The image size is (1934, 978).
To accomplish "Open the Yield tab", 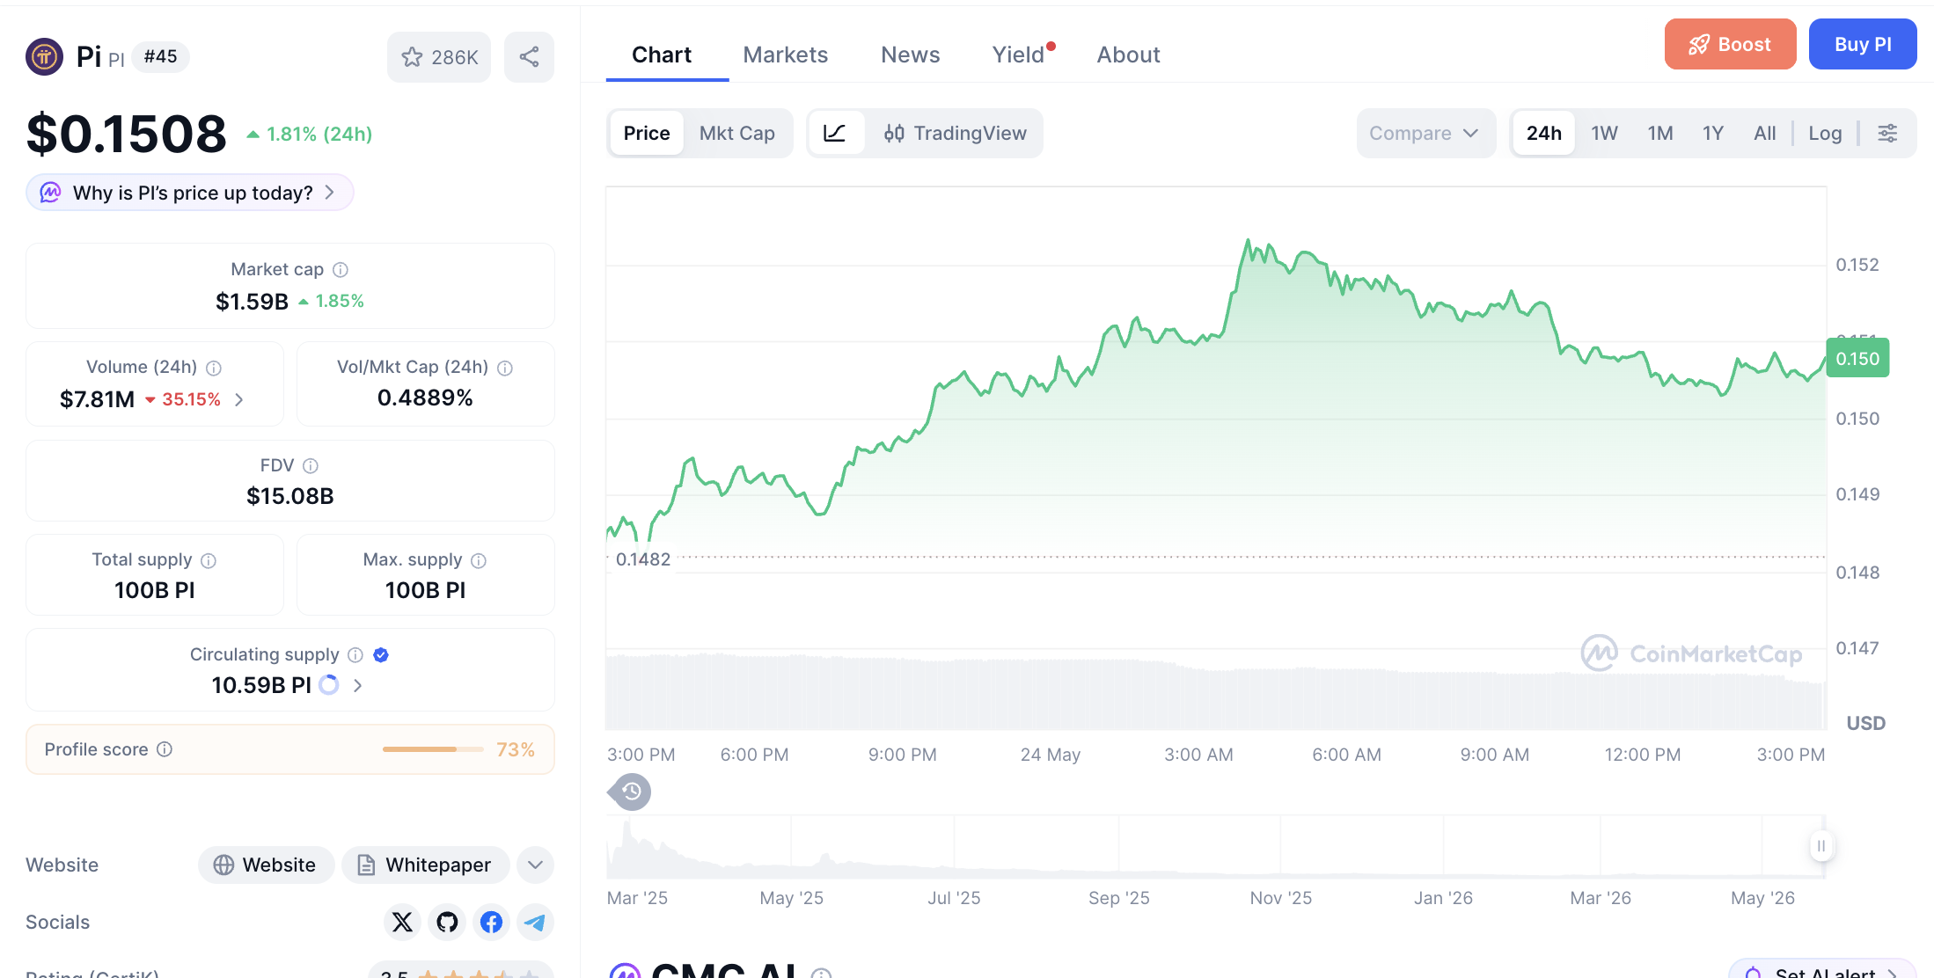I will pyautogui.click(x=1019, y=55).
